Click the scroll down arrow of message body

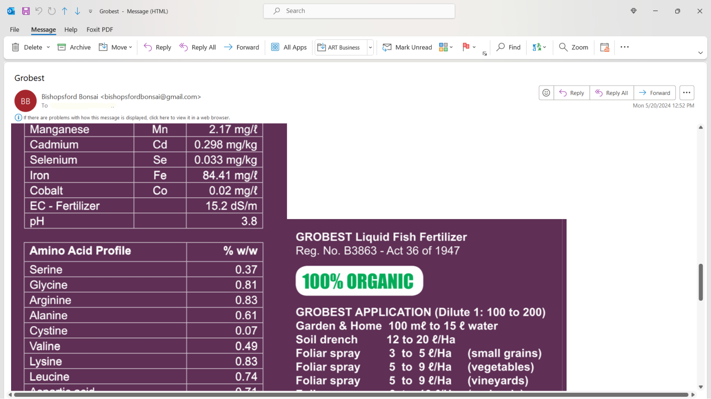701,387
